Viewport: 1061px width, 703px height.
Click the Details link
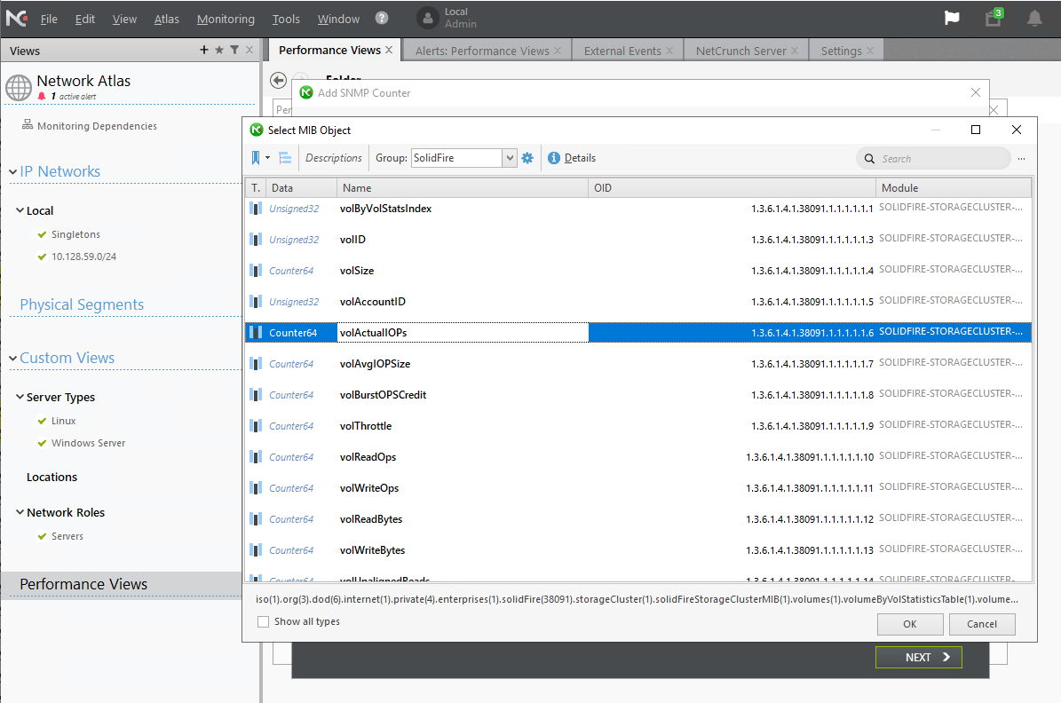click(580, 158)
